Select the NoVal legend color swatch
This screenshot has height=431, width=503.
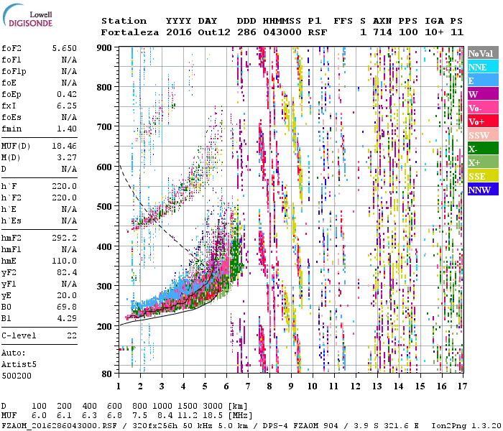pos(483,53)
